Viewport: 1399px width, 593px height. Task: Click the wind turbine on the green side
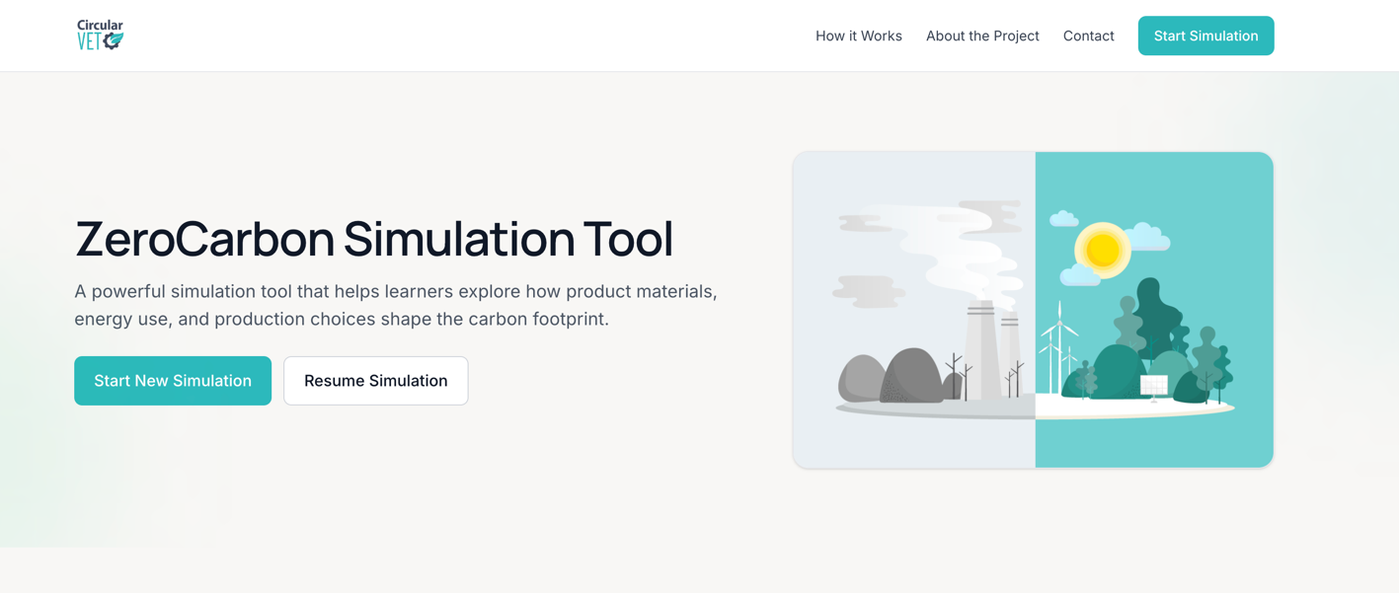[x=1058, y=326]
